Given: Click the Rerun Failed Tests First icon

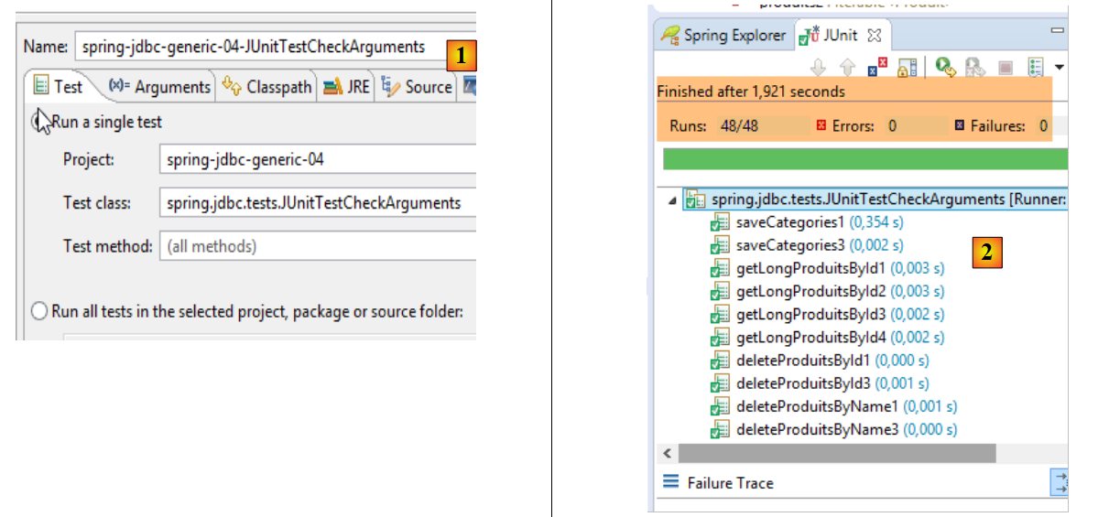Looking at the screenshot, I should [974, 67].
